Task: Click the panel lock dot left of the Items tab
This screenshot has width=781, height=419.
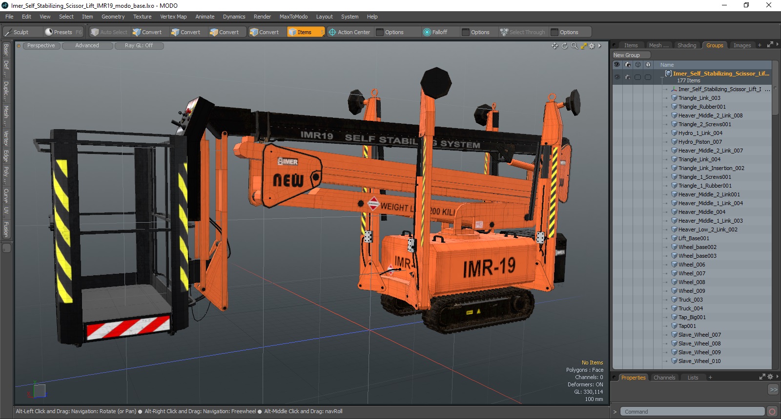Action: pyautogui.click(x=615, y=45)
